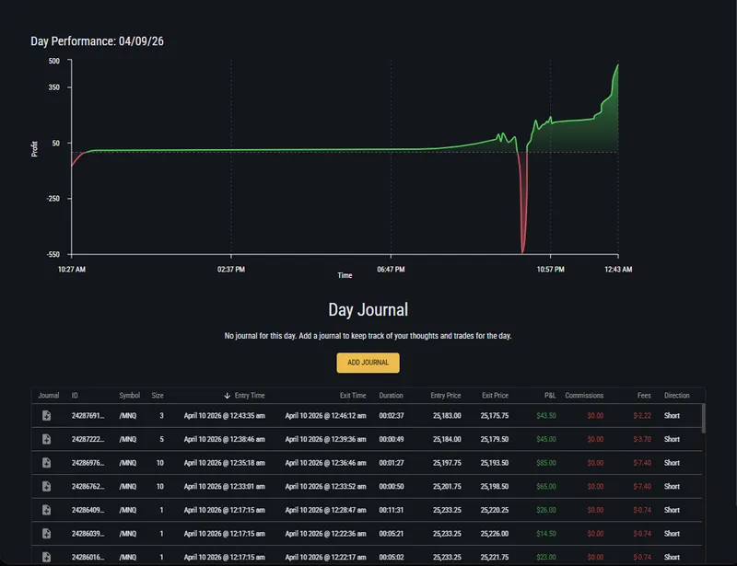Click the $85.00 P&L value
737x566 pixels.
pos(546,463)
